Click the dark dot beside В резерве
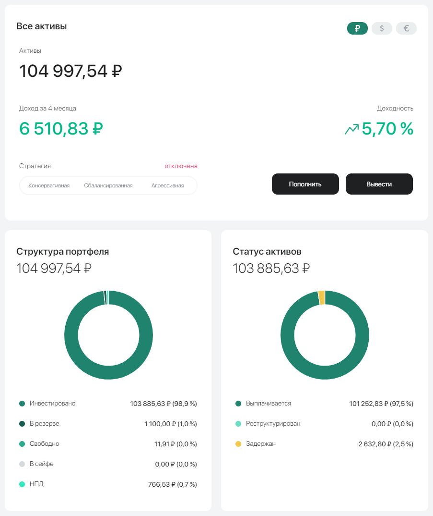The image size is (433, 516). point(21,424)
